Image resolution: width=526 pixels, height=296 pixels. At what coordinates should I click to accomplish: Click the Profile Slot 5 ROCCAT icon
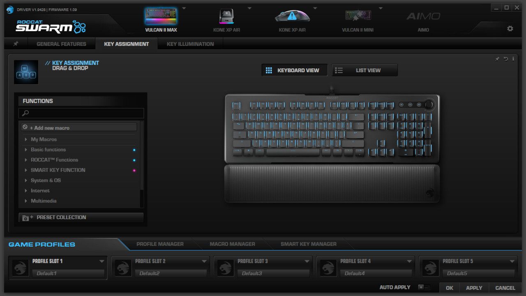click(430, 267)
